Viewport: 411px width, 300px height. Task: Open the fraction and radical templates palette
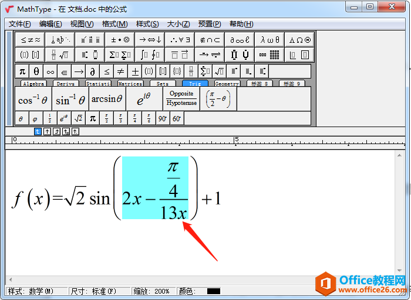[x=60, y=54]
